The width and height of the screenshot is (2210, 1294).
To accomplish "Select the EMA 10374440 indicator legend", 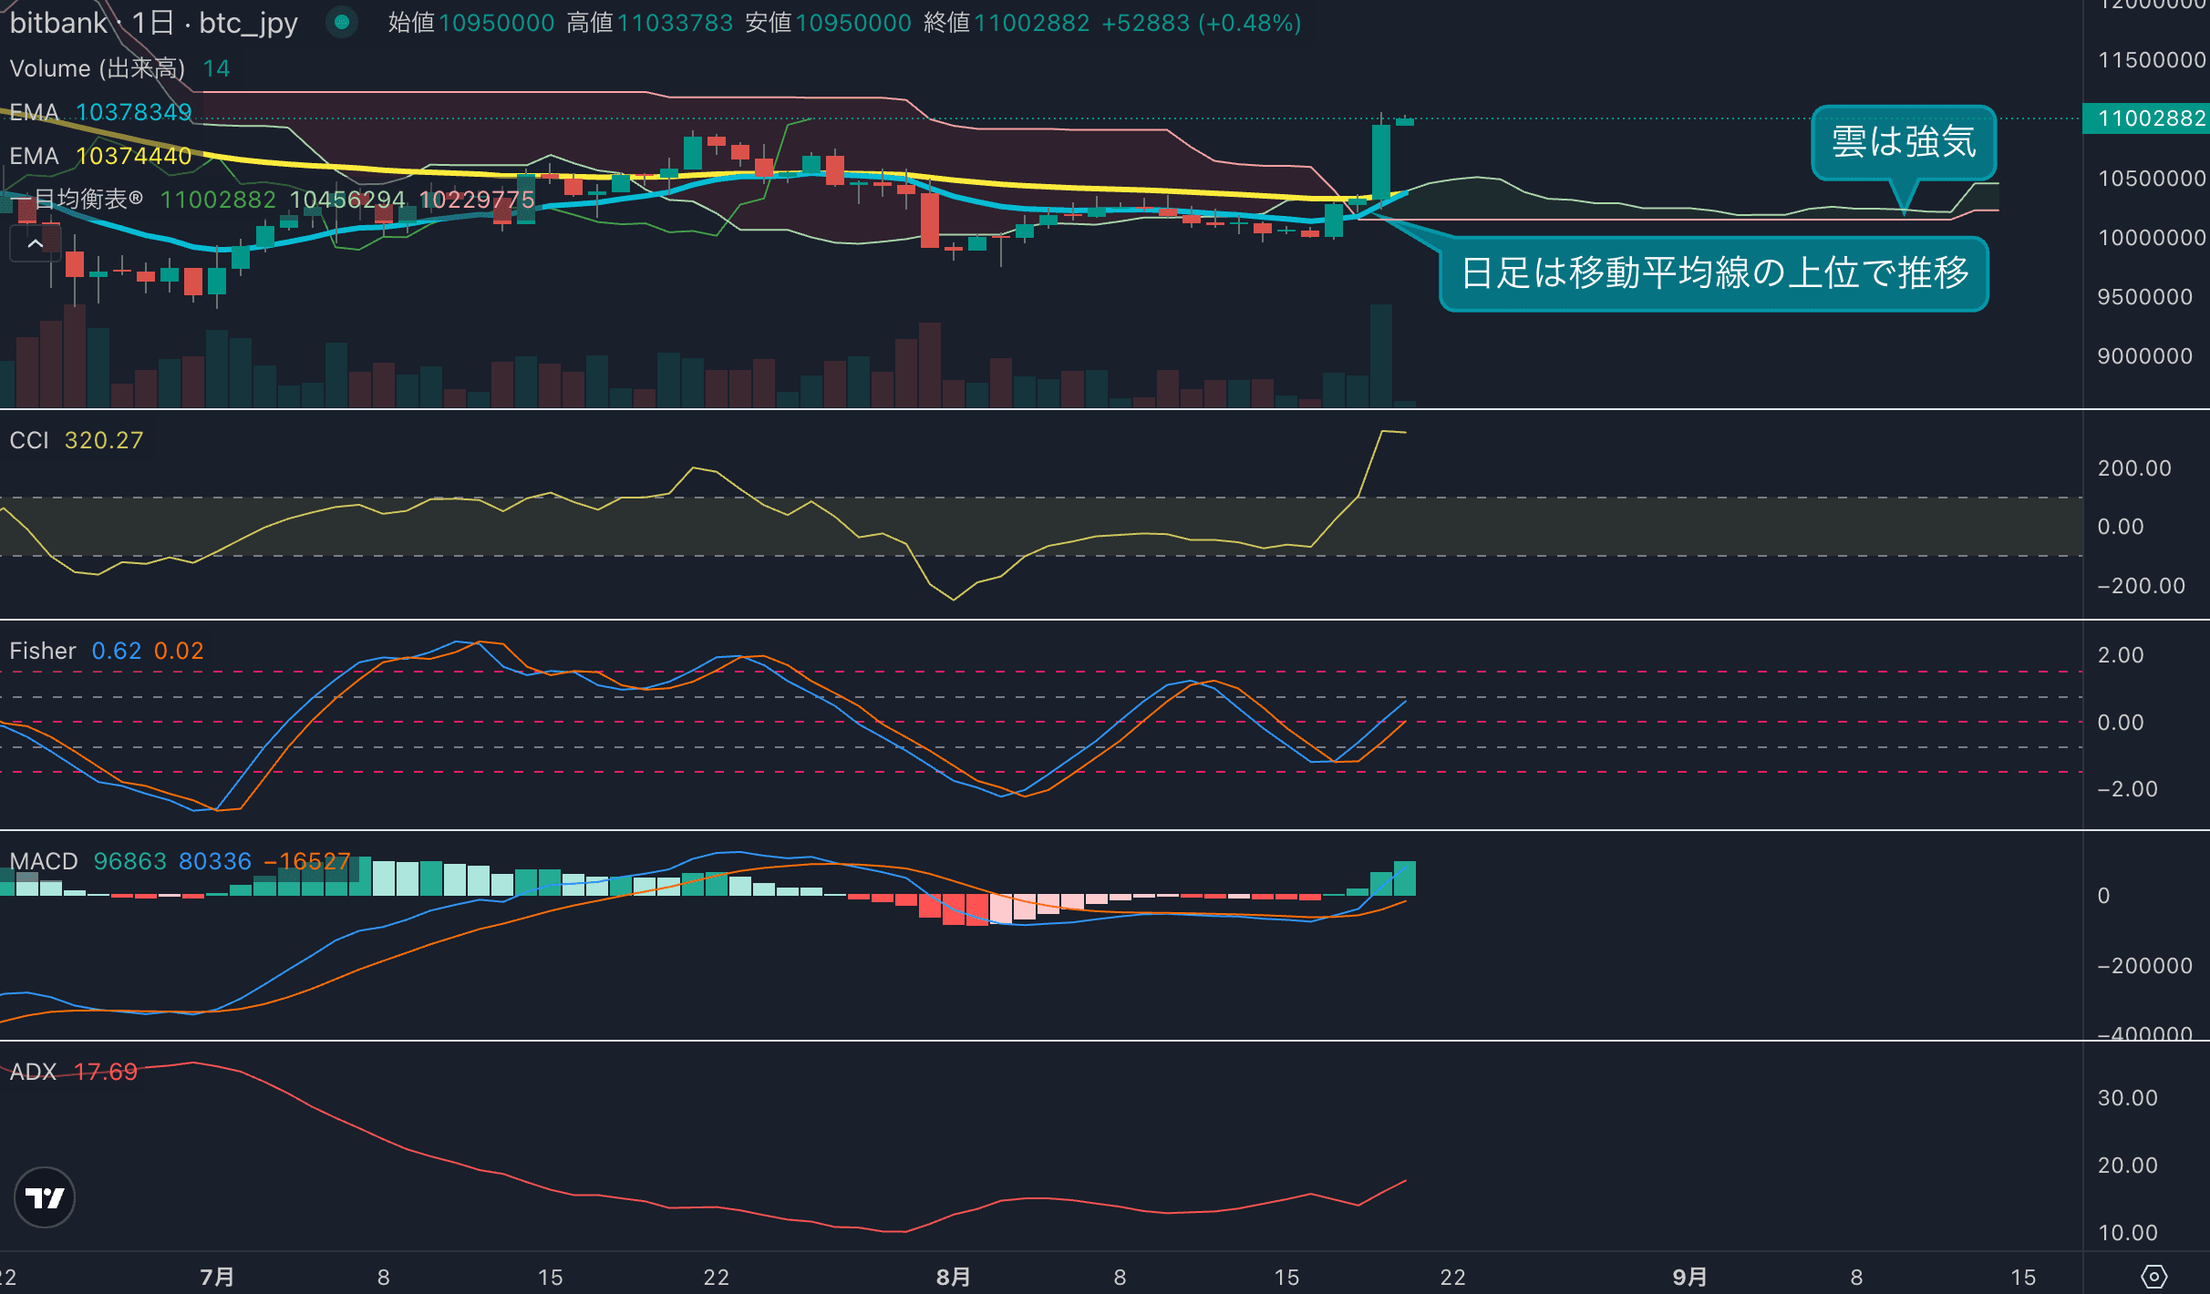I will tap(100, 156).
